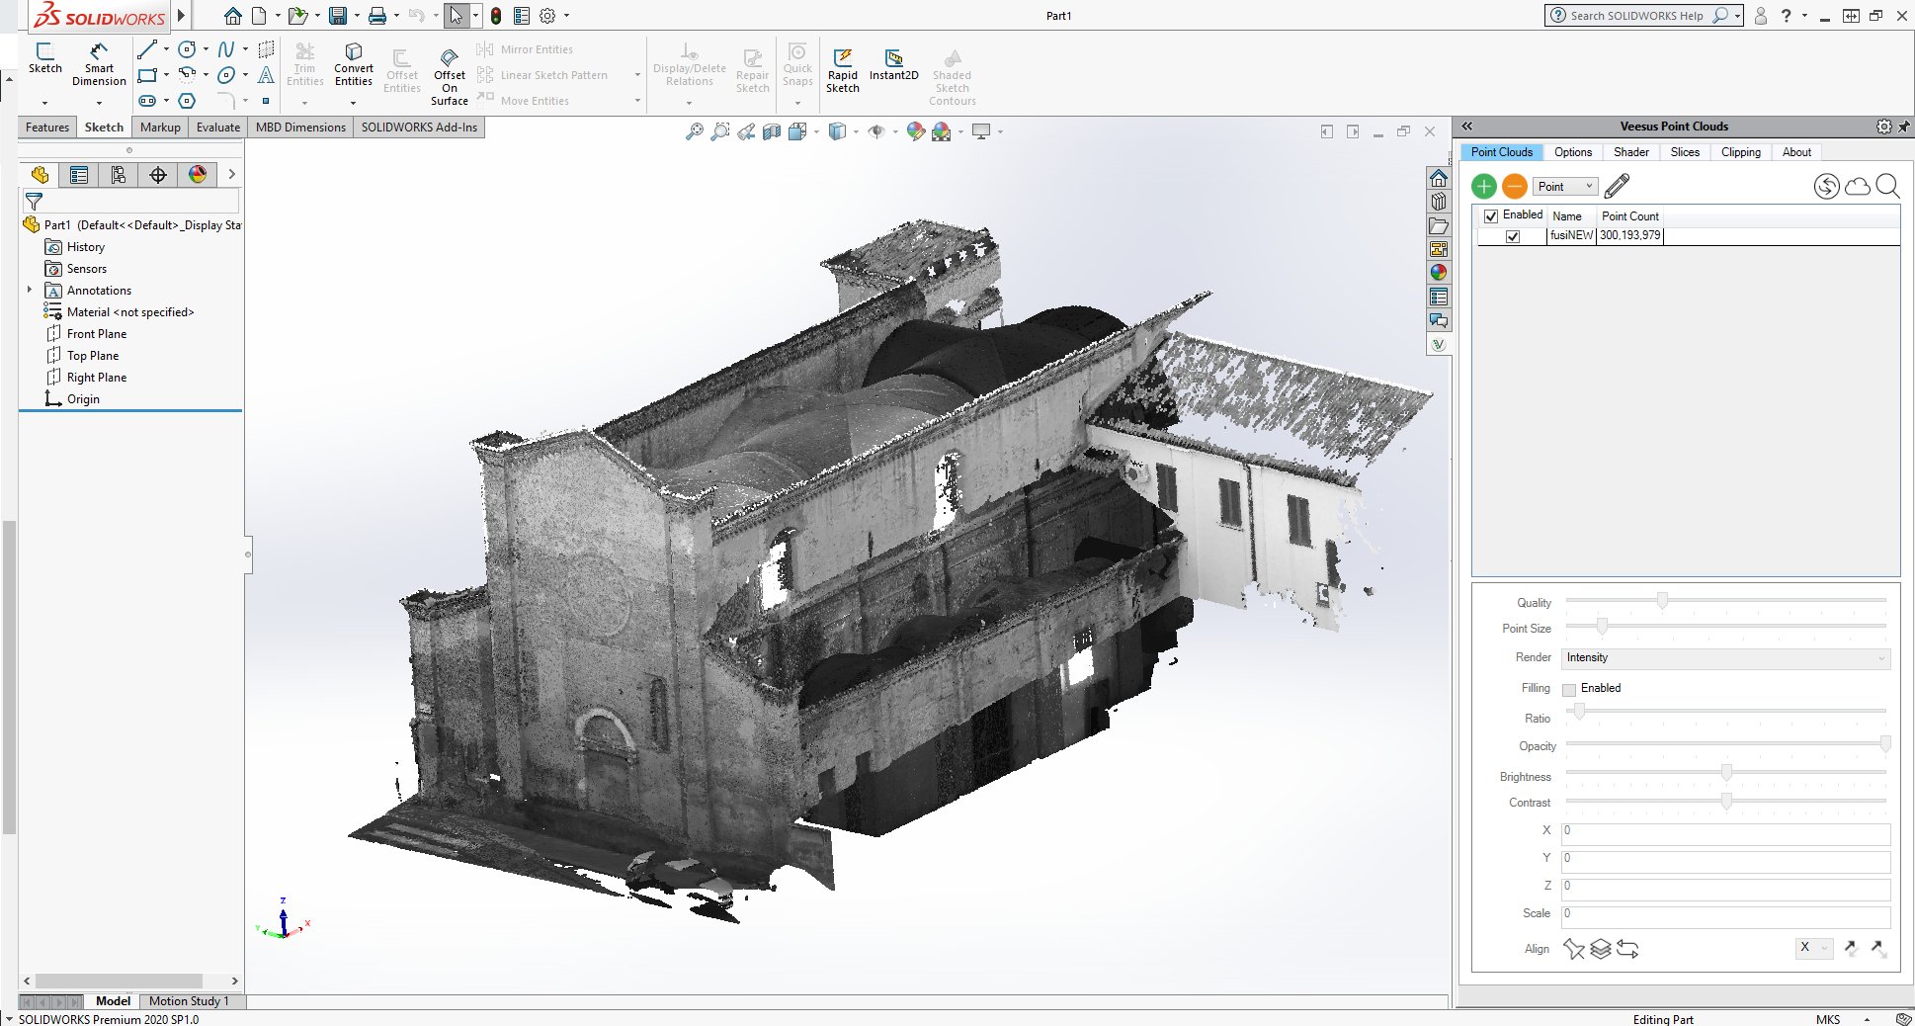The width and height of the screenshot is (1915, 1026).
Task: Uncheck the fusiNEW point cloud checkbox
Action: click(x=1512, y=236)
